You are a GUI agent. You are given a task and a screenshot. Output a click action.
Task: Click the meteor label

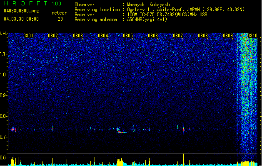tap(59, 13)
